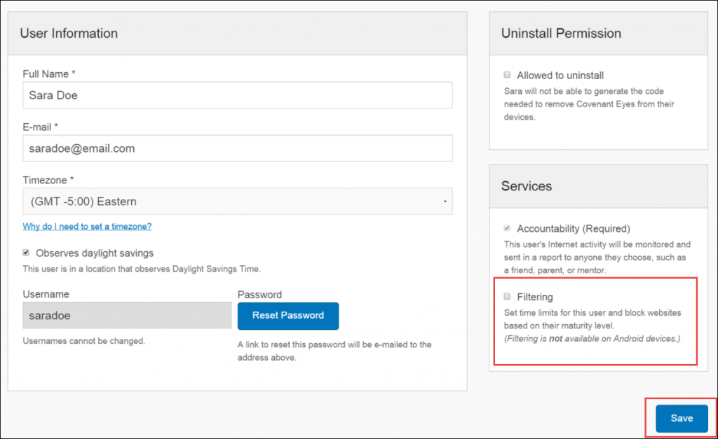Click the 'Observes daylight savings' label text

[x=95, y=253]
